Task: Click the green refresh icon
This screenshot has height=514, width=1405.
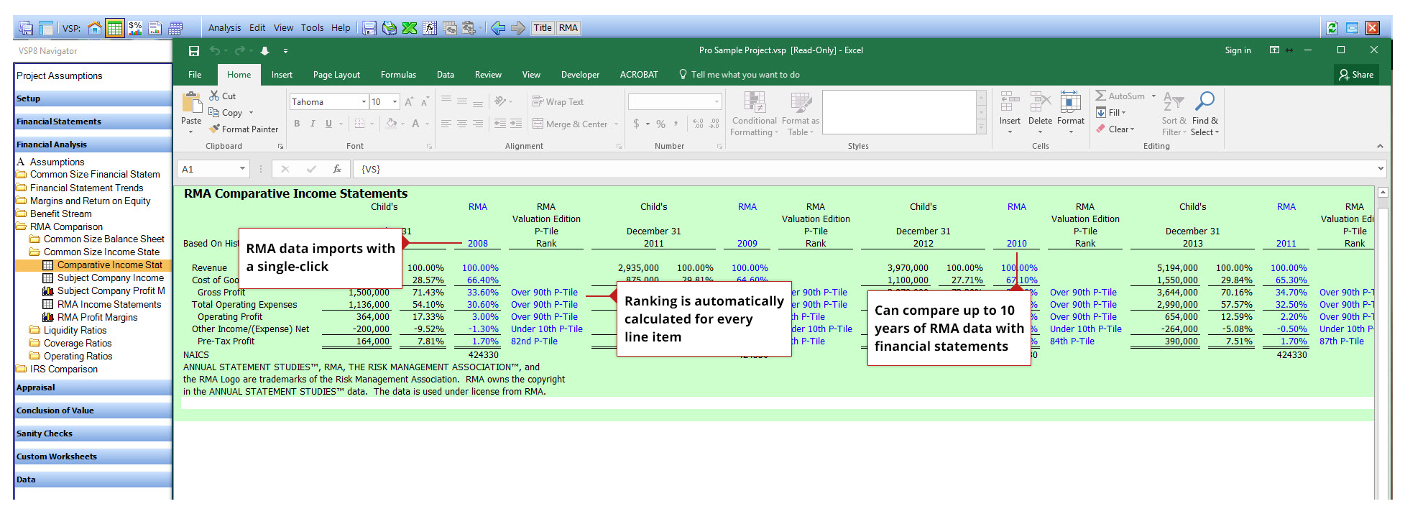Action: [1332, 28]
